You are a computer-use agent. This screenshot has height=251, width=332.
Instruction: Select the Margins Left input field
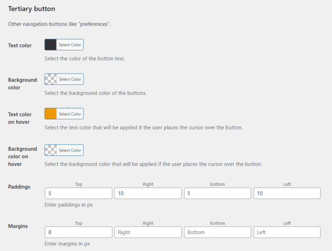coord(287,232)
